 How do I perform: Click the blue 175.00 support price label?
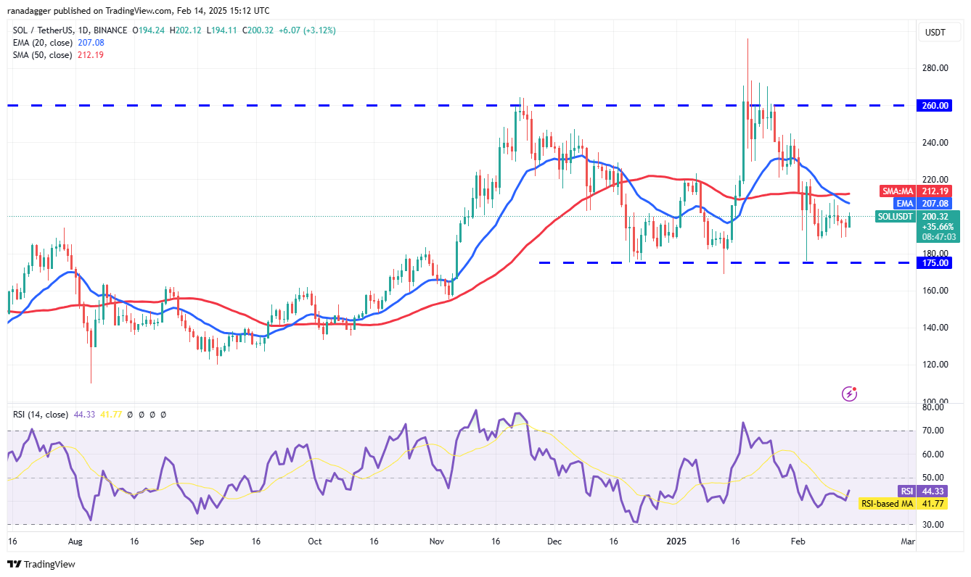coord(934,262)
